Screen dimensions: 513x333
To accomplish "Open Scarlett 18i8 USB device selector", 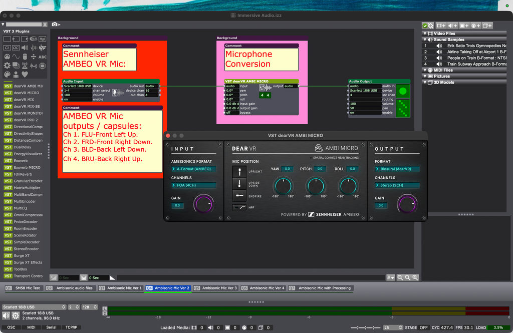I will pyautogui.click(x=34, y=307).
